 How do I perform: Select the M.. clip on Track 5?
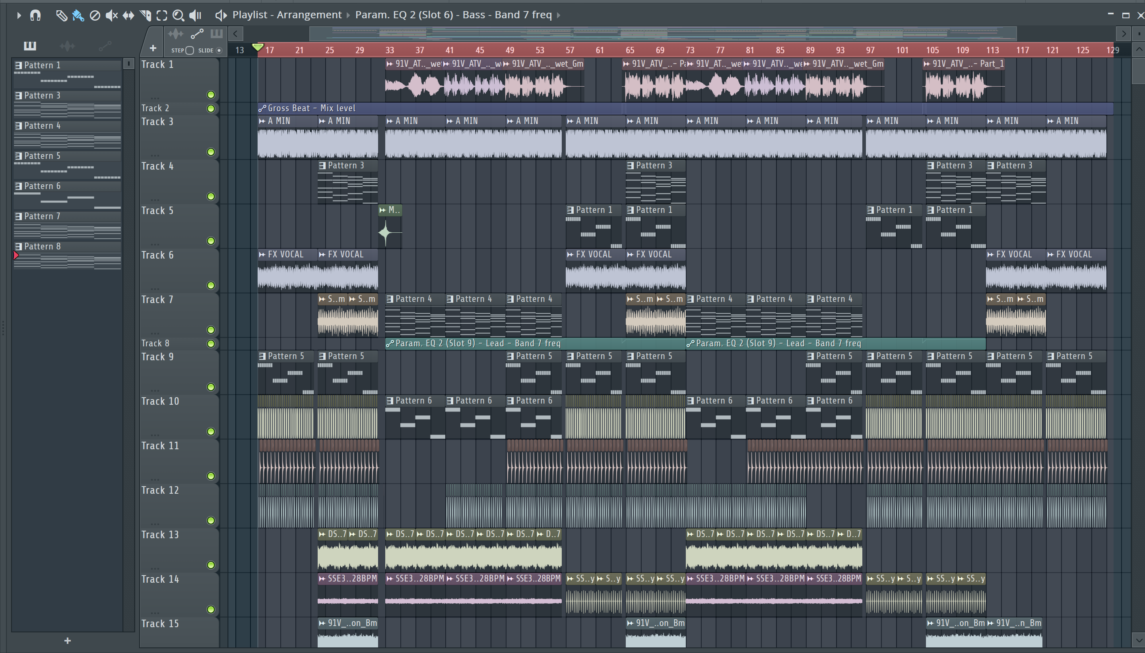tap(390, 226)
